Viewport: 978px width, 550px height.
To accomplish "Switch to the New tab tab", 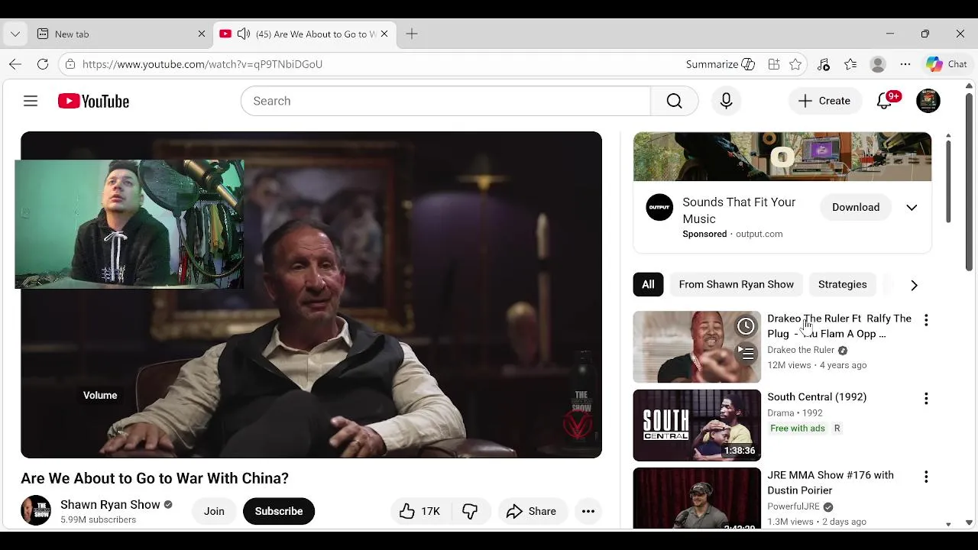I will [x=121, y=34].
